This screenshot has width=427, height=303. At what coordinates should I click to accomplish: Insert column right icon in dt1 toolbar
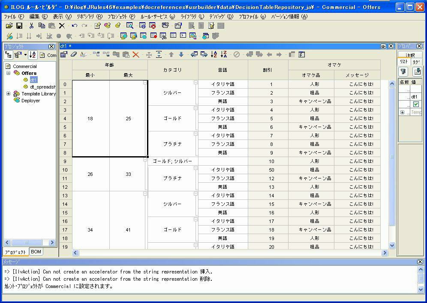point(204,55)
